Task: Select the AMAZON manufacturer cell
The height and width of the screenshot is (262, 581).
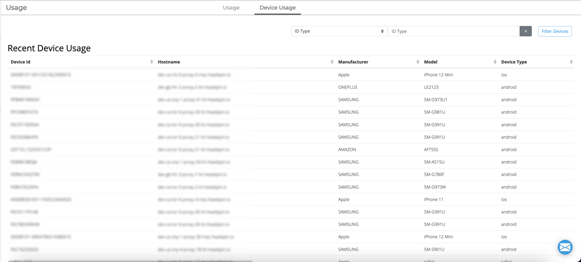Action: pos(347,149)
